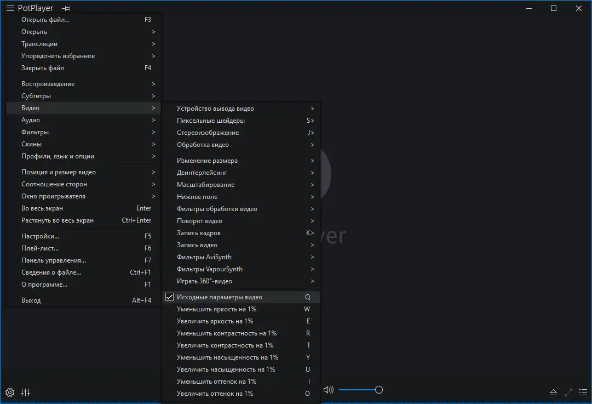
Task: Open Изменение размера submenu
Action: click(241, 161)
